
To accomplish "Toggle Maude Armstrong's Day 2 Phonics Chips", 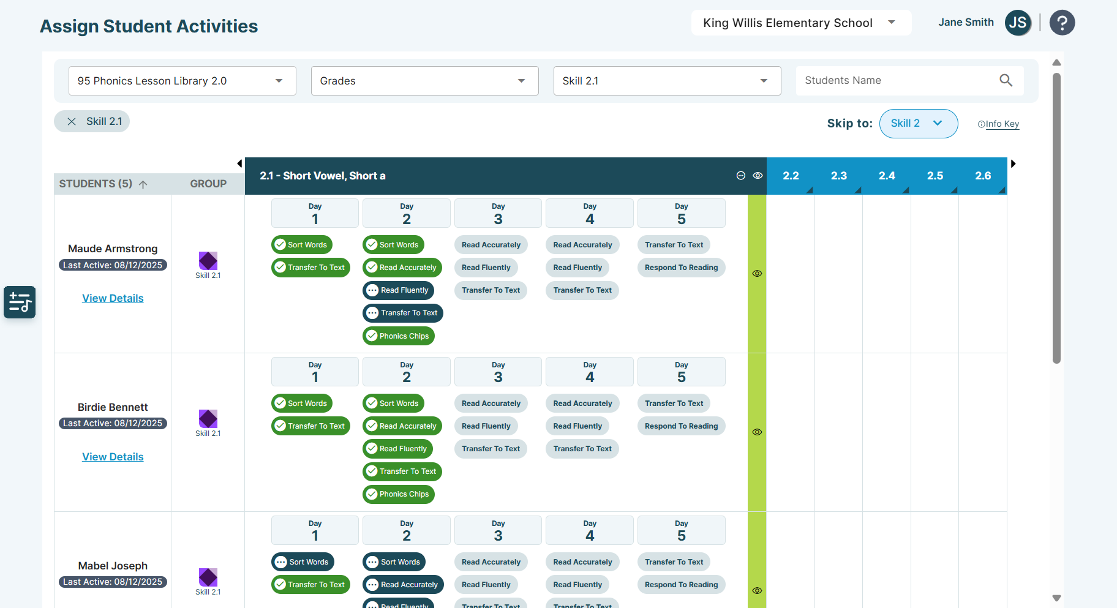I will point(399,336).
